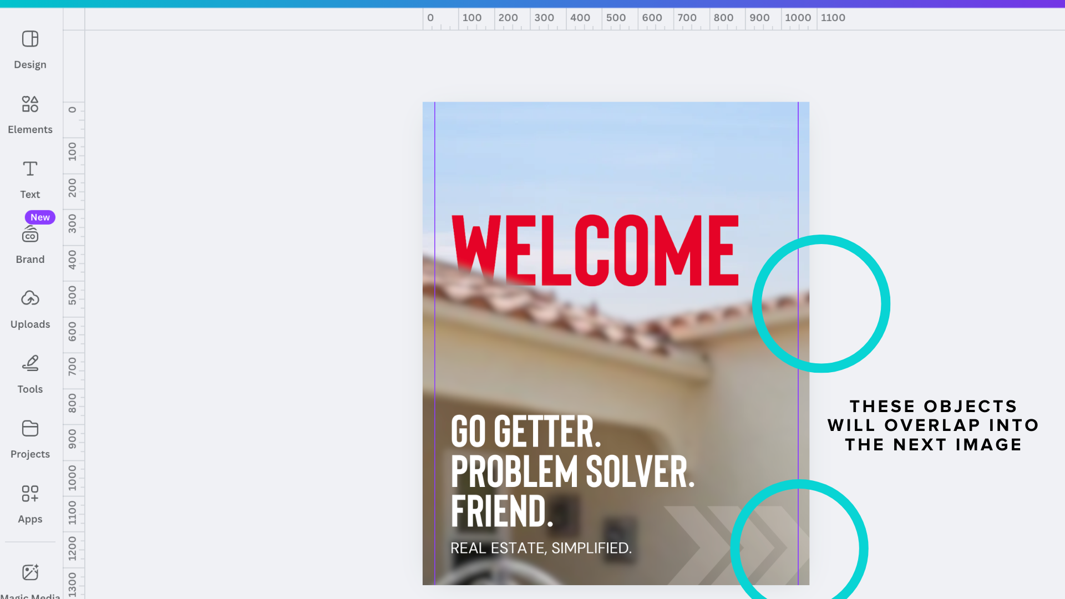Open the Brand kit icon
The width and height of the screenshot is (1065, 599).
pos(30,235)
